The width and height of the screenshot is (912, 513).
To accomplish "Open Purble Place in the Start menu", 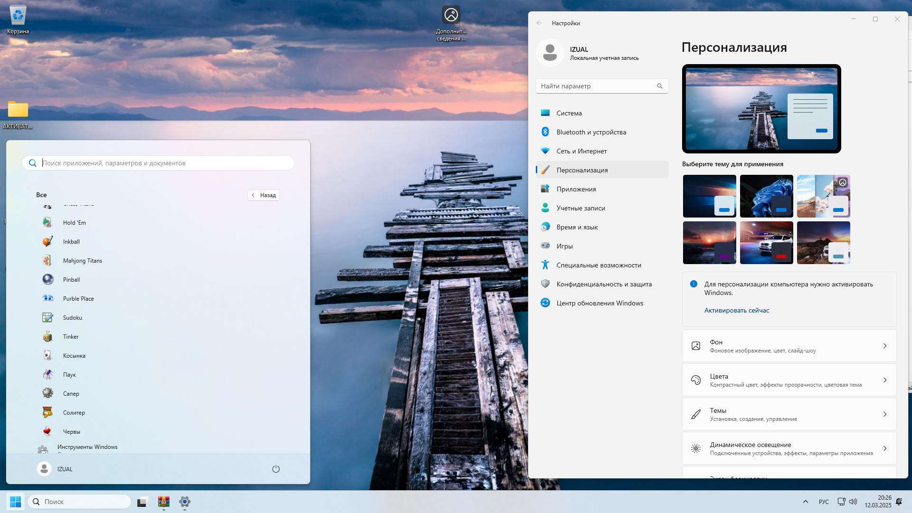I will [78, 299].
